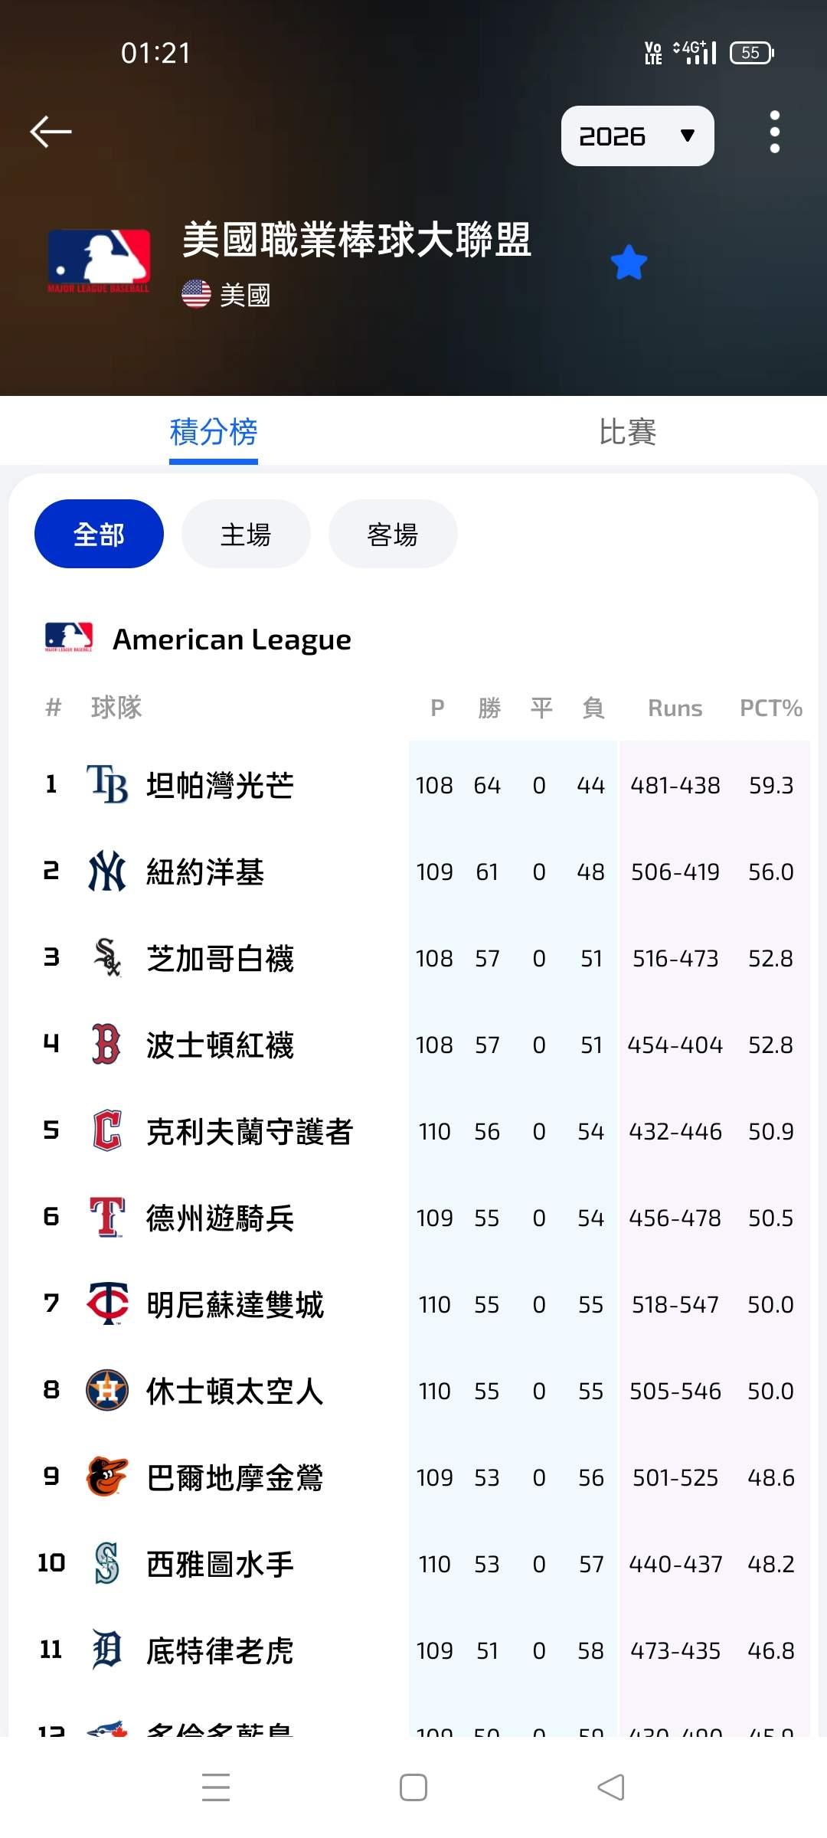
Task: Tap the Android recent apps button
Action: (216, 1787)
